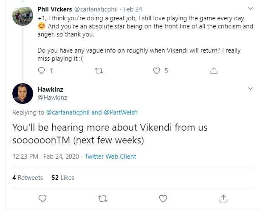View the 4 Retweets list
The height and width of the screenshot is (210, 260).
[28, 178]
